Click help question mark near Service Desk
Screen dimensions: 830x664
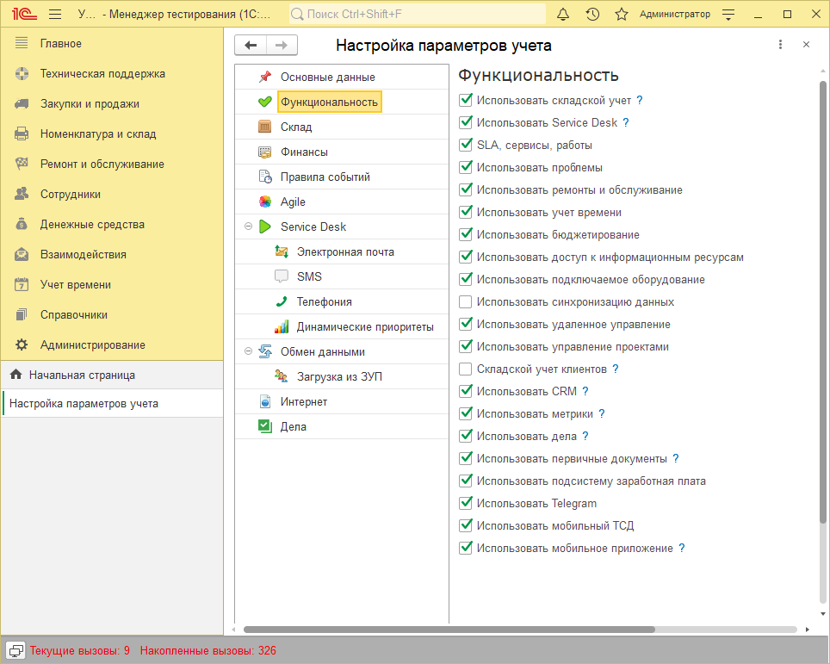(626, 122)
